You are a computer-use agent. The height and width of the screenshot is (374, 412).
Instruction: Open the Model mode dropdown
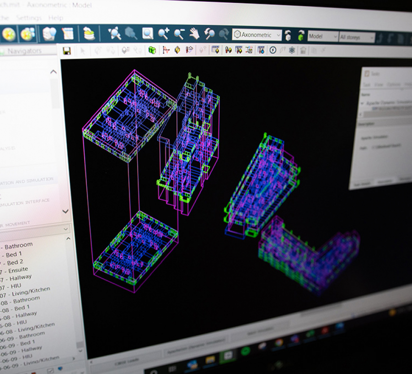pos(323,36)
